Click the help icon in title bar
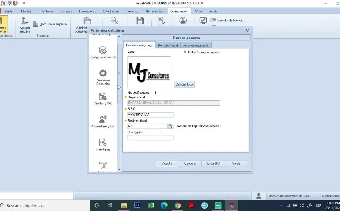The height and width of the screenshot is (211, 340). tap(10, 3)
